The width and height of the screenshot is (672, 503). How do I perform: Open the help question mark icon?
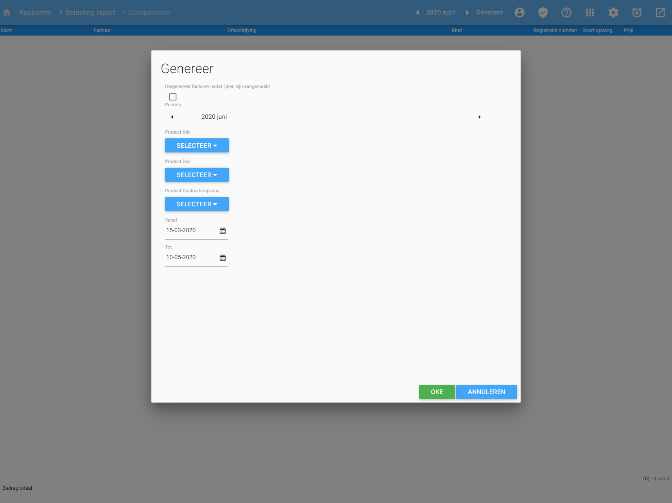pyautogui.click(x=566, y=13)
